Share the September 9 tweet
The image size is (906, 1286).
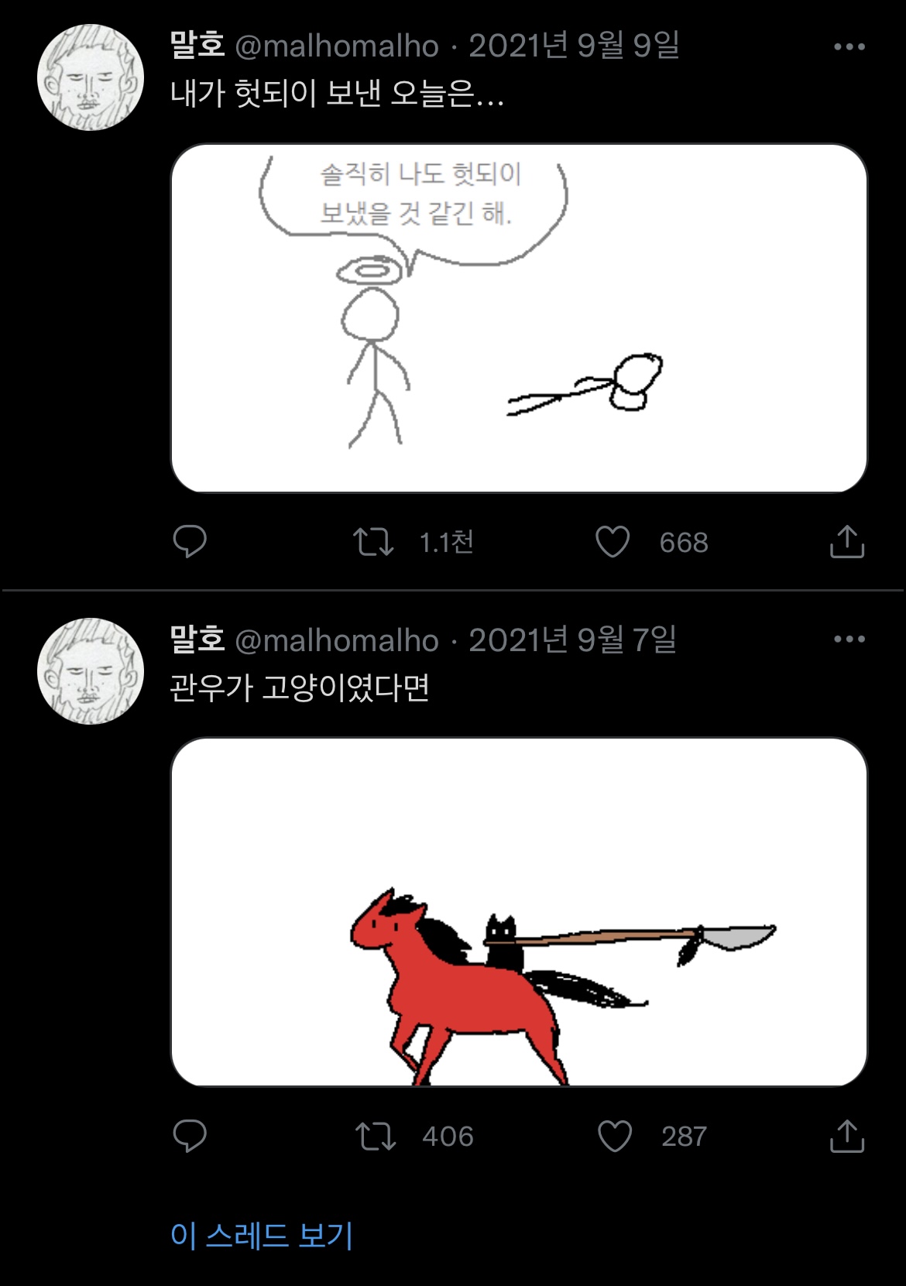[846, 541]
